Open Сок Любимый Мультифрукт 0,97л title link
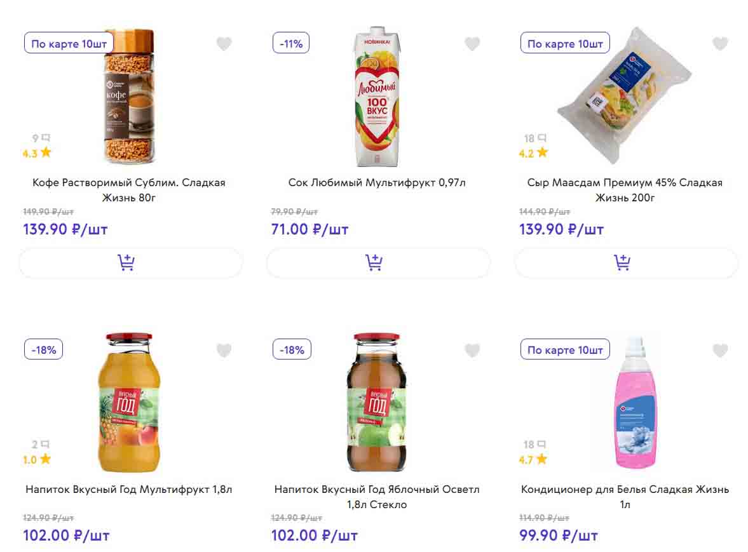The width and height of the screenshot is (748, 552). [377, 183]
